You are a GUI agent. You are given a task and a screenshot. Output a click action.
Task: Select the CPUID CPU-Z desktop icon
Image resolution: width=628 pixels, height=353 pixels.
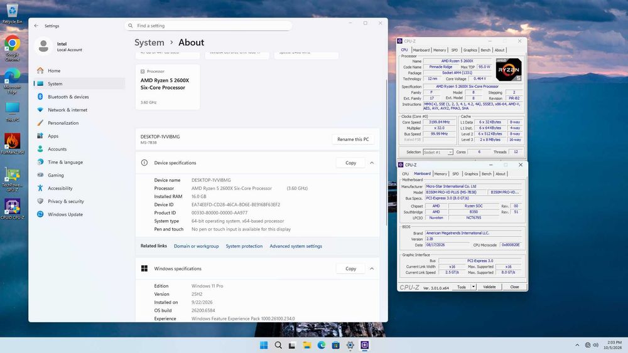coord(12,209)
